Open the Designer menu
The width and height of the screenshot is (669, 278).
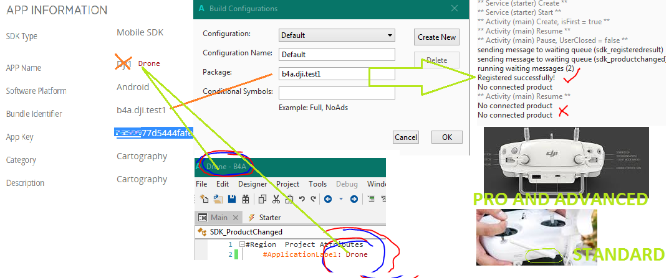coord(253,184)
